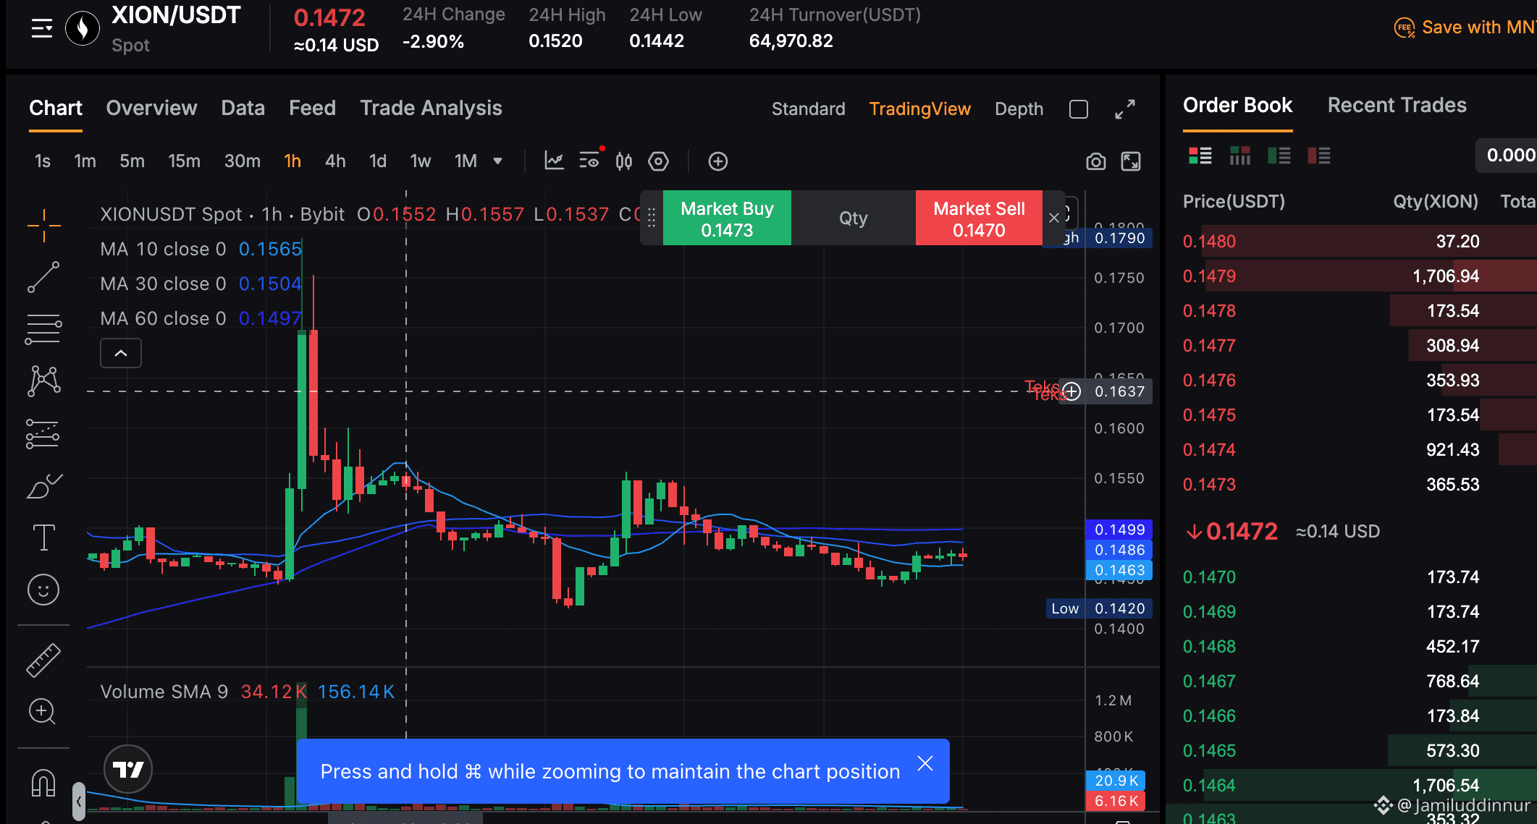Screen dimensions: 1537x824
Task: Click Market Buy at 0.1473
Action: coord(727,218)
